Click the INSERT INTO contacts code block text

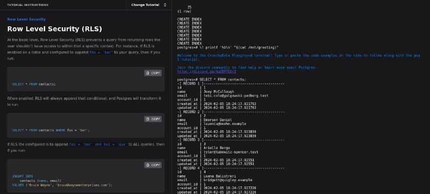click(62, 181)
